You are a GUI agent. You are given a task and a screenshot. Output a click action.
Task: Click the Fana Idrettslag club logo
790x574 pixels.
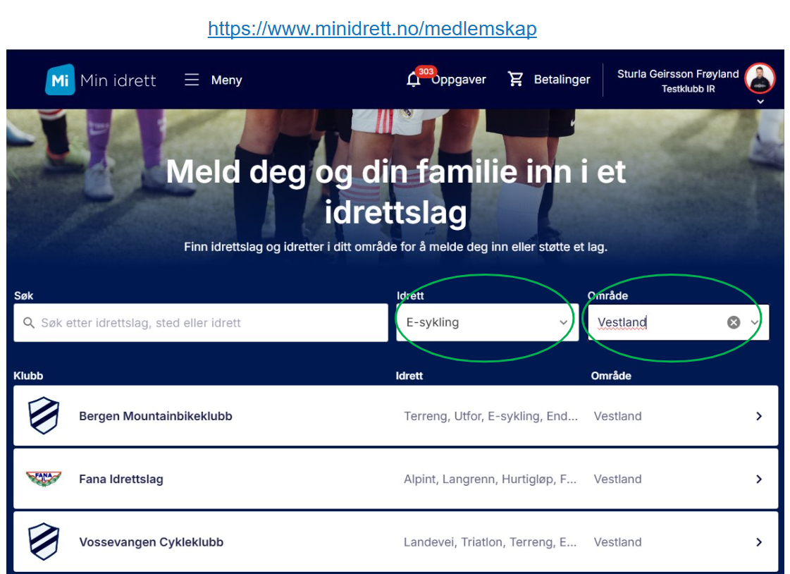44,479
